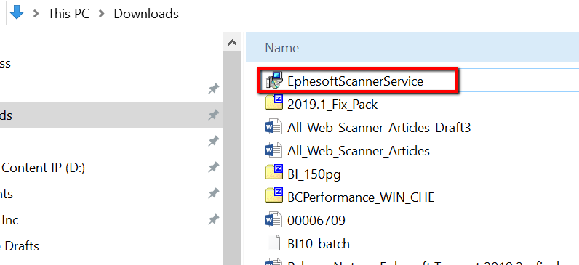
Task: Click Word icon beside All_Web_Scanner_Articles
Action: click(274, 150)
